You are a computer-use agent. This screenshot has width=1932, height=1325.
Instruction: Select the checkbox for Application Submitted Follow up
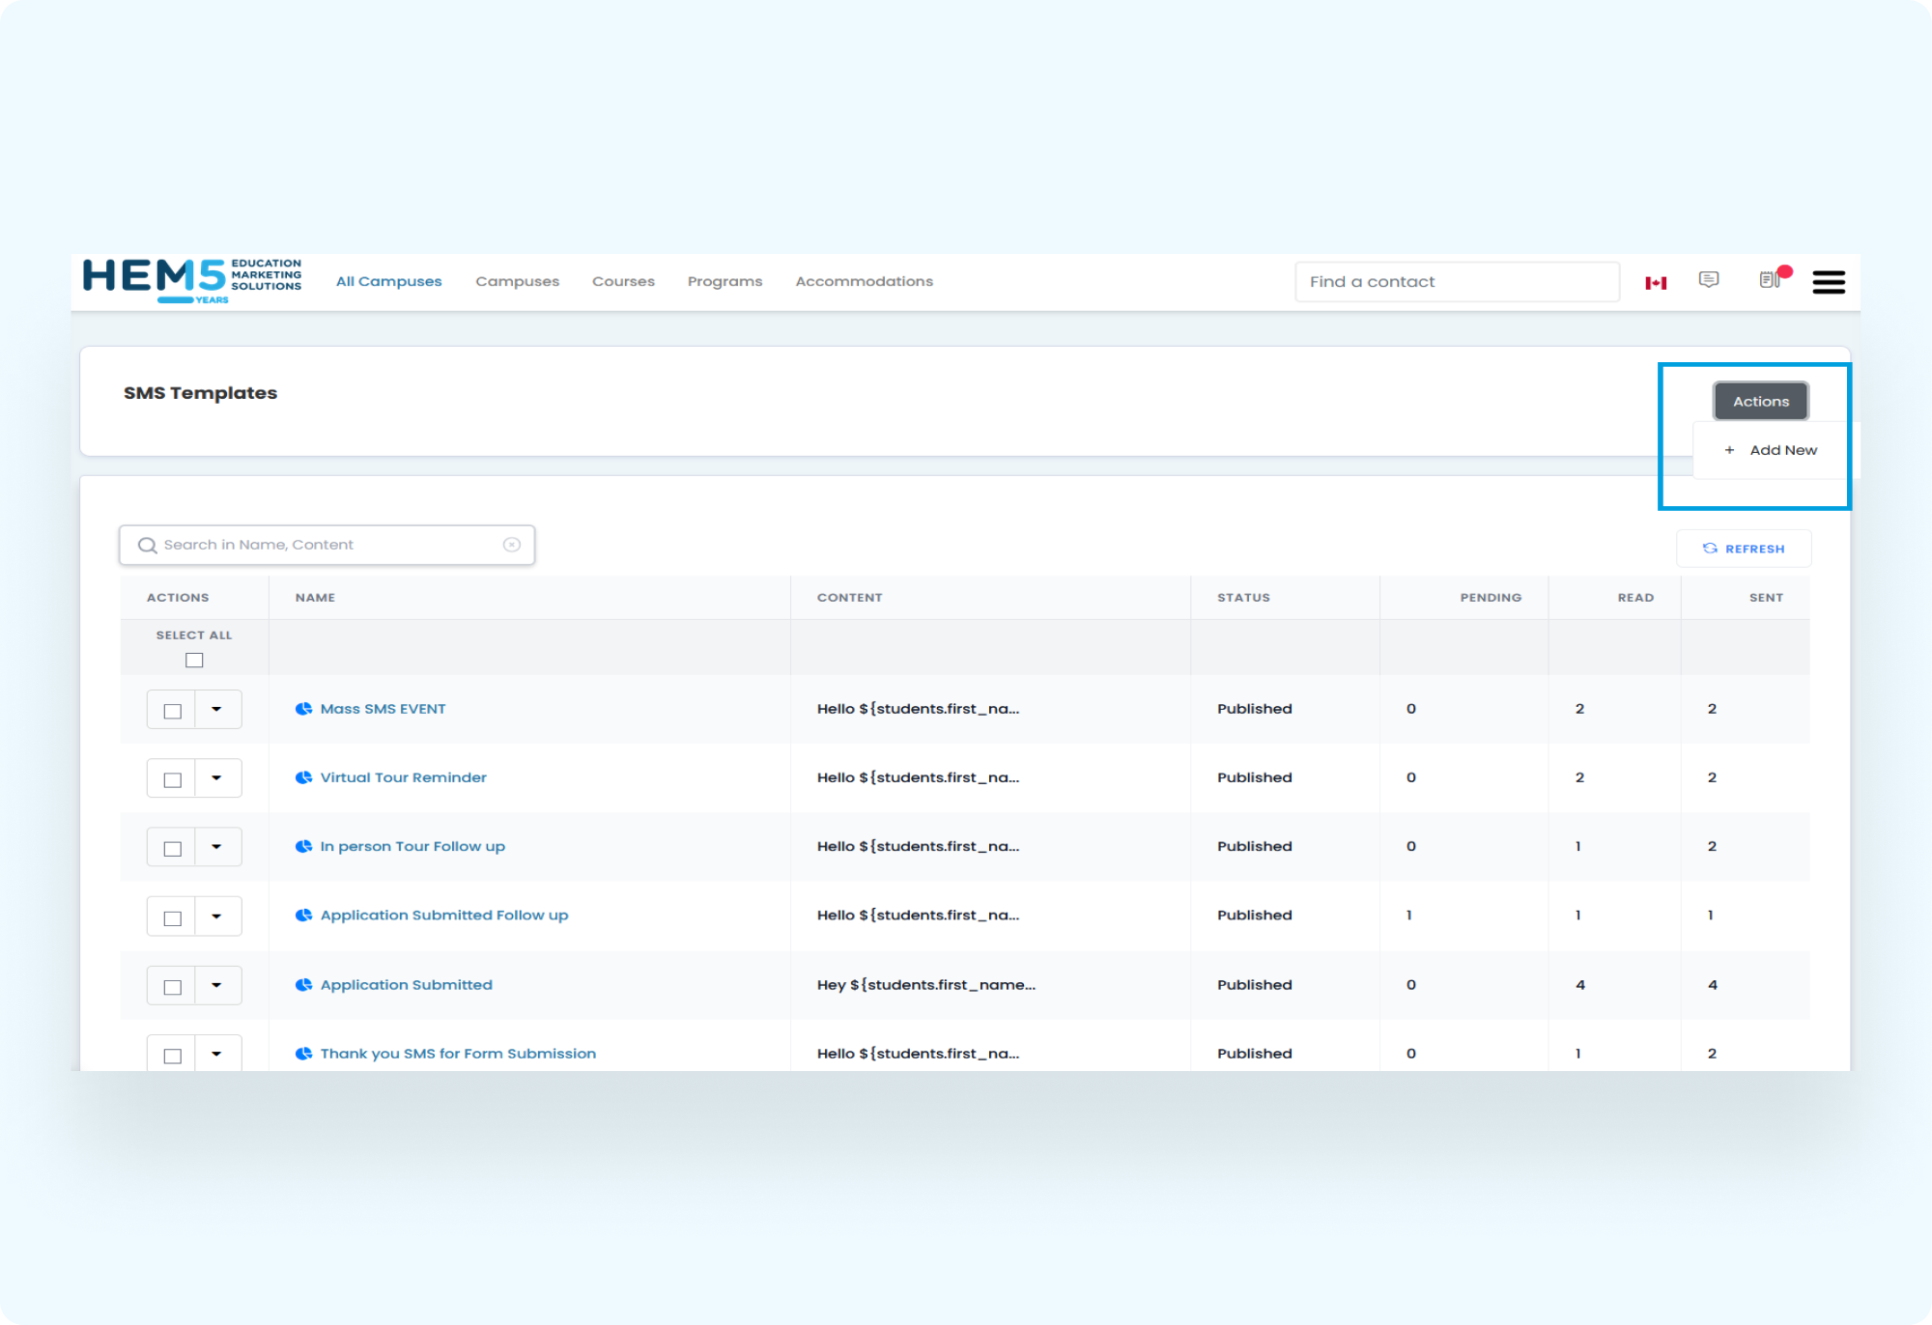point(173,917)
